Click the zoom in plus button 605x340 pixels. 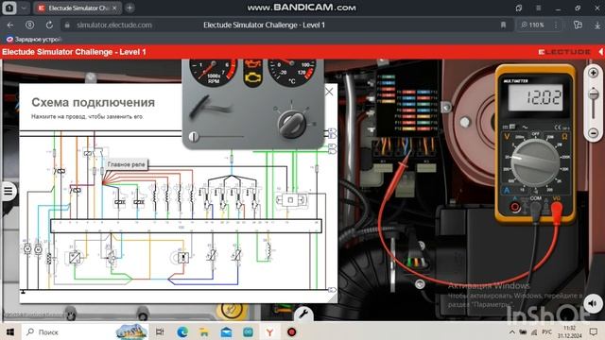[594, 73]
